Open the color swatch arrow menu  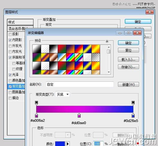(68, 144)
